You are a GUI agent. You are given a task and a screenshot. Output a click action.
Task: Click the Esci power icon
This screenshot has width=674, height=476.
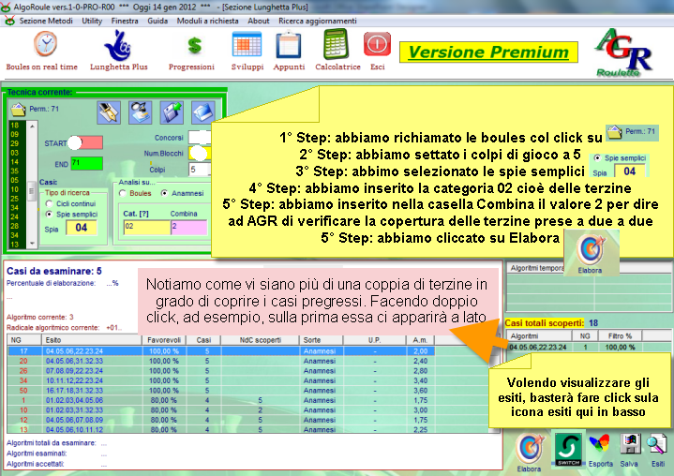(x=377, y=44)
